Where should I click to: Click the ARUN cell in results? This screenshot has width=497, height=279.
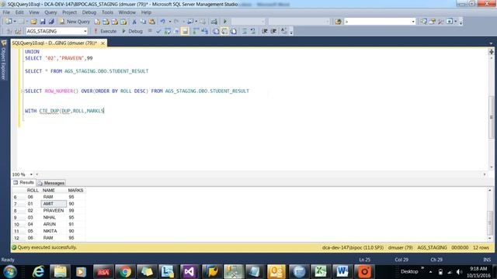[54, 224]
